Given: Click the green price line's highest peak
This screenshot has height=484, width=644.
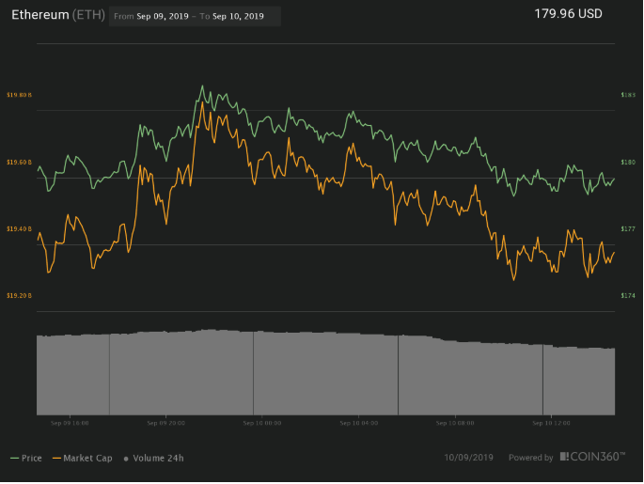Looking at the screenshot, I should 202,86.
